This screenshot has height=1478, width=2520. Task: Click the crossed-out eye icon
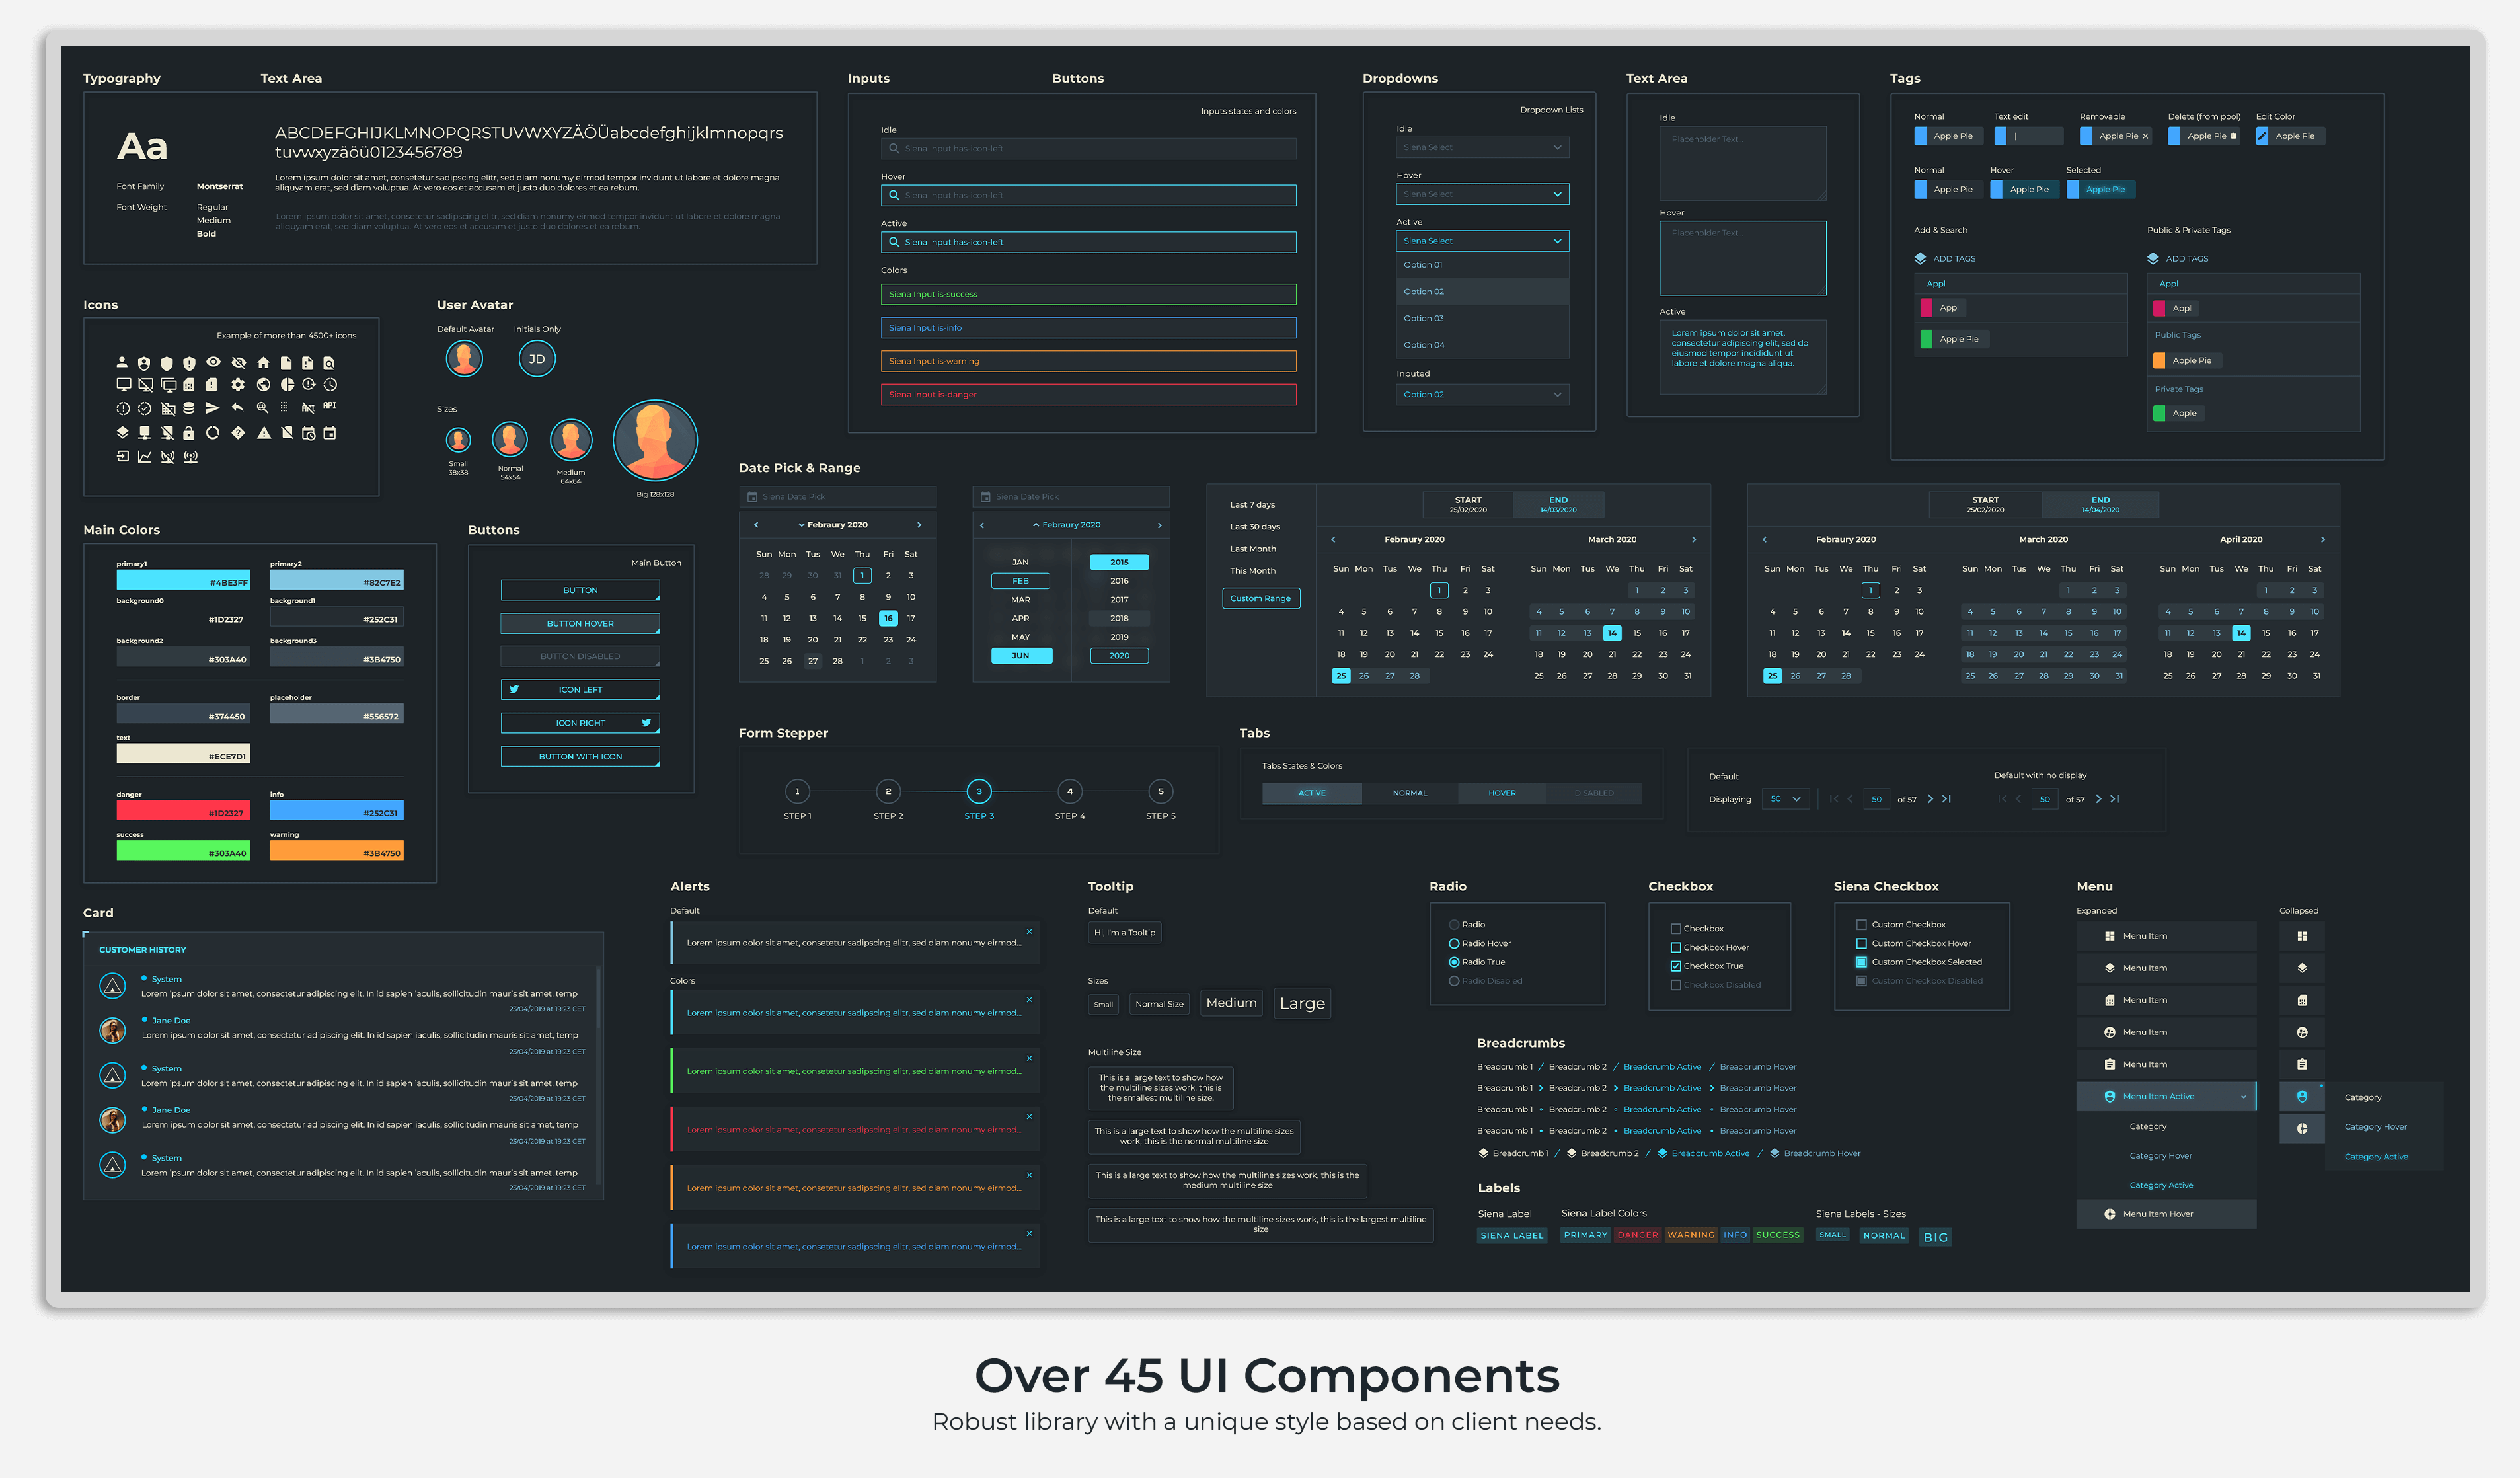pyautogui.click(x=238, y=363)
